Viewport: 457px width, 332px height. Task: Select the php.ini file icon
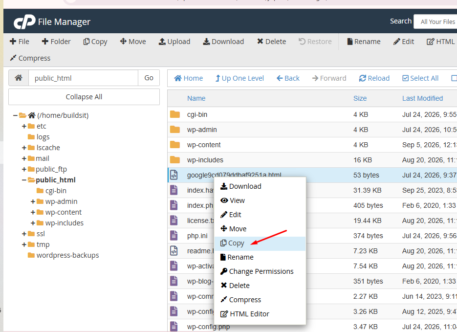[174, 236]
